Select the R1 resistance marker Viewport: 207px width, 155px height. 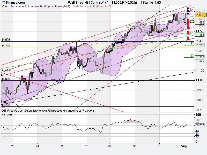tap(191, 10)
